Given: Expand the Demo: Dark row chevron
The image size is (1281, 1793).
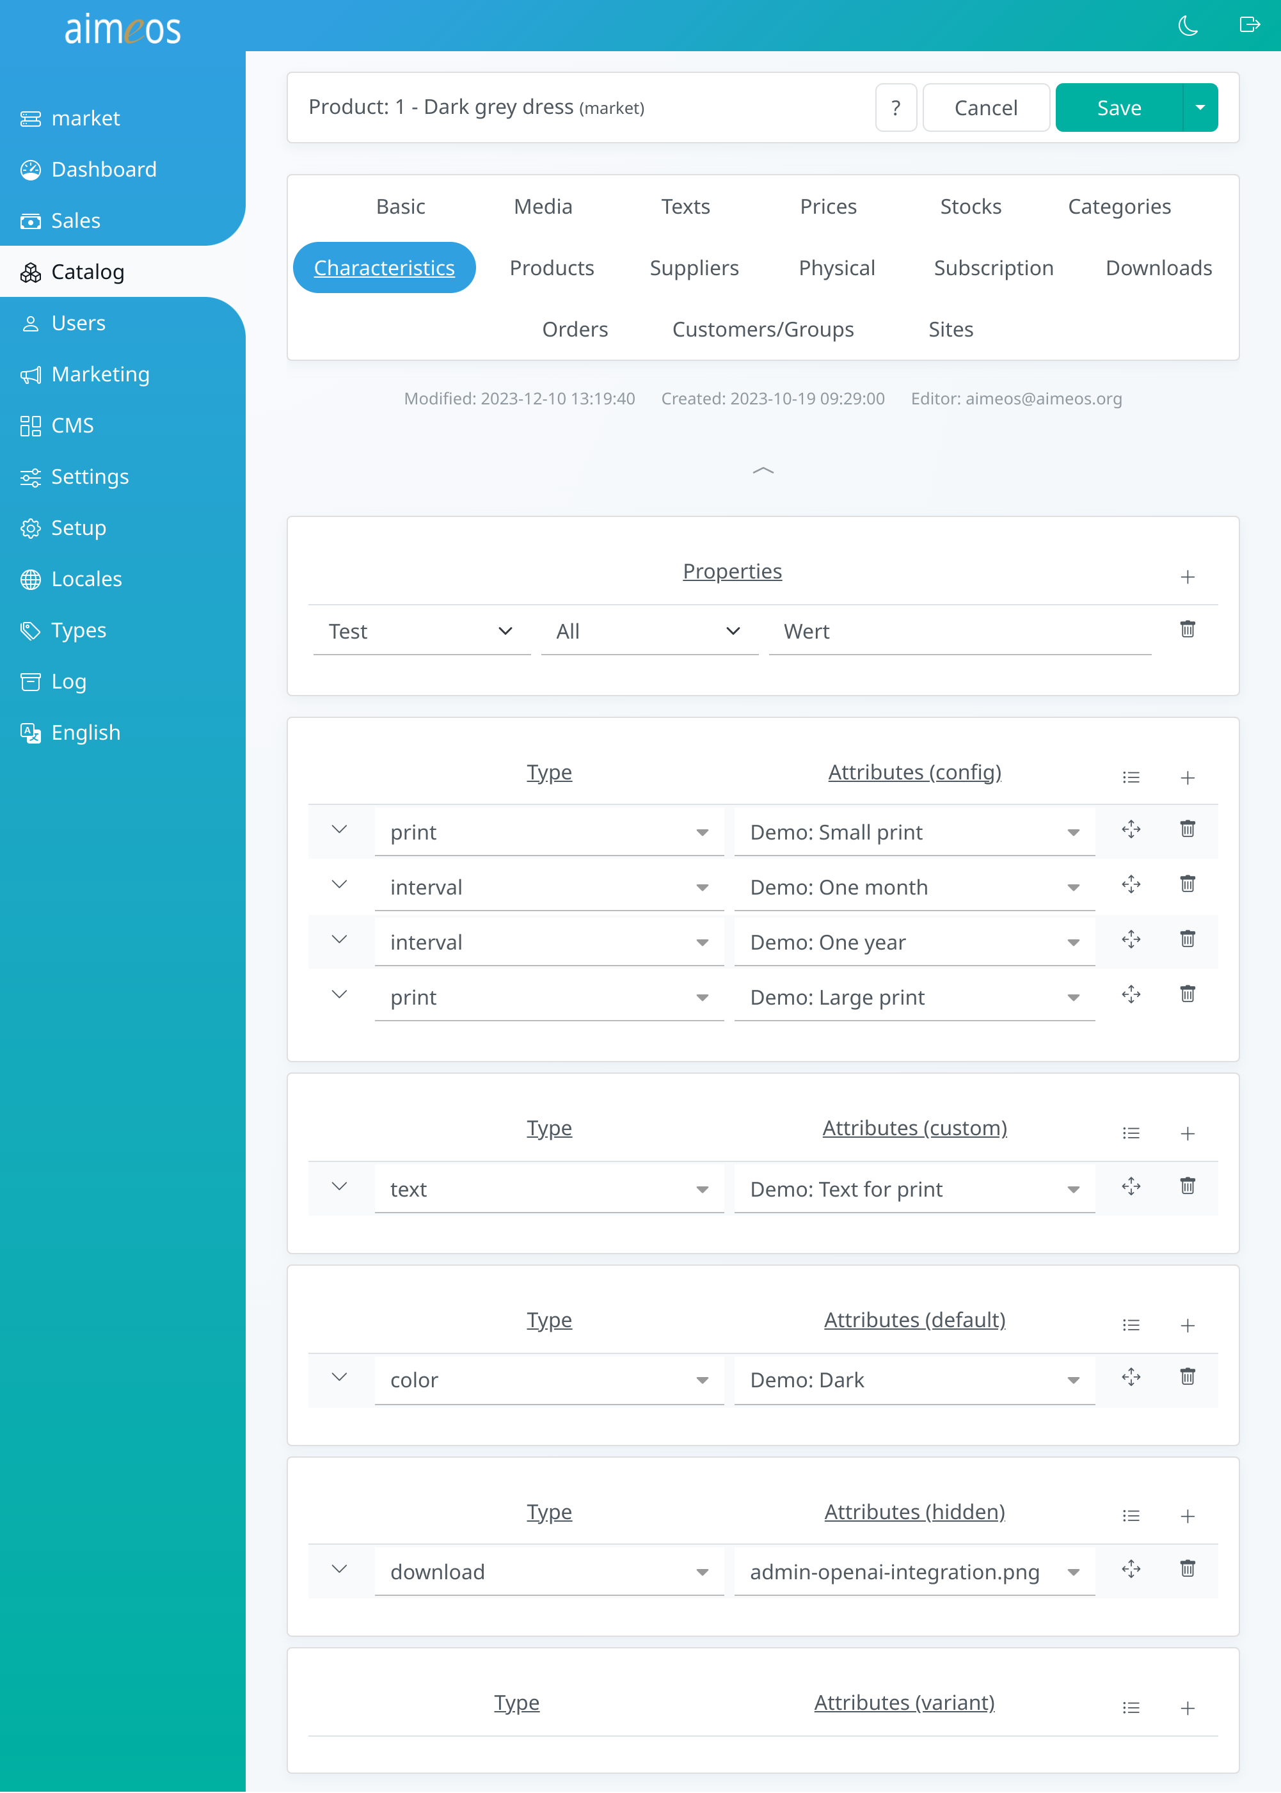Looking at the screenshot, I should tap(339, 1377).
